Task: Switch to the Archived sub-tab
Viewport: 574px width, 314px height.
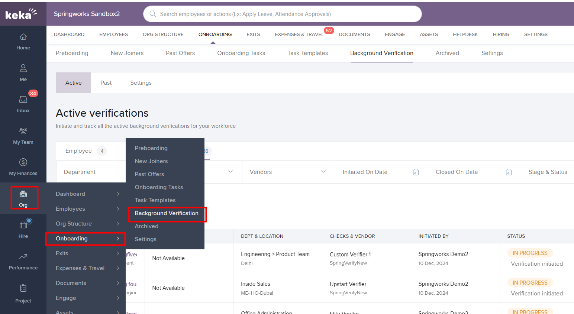Action: [x=447, y=53]
